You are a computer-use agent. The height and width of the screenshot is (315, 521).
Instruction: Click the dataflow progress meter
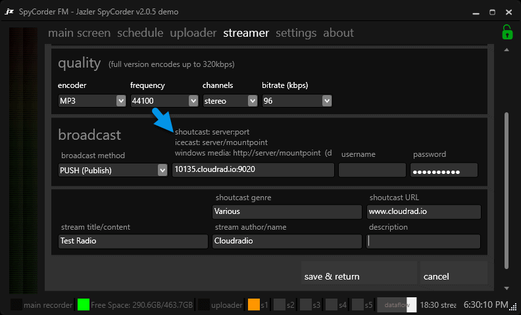coord(397,304)
